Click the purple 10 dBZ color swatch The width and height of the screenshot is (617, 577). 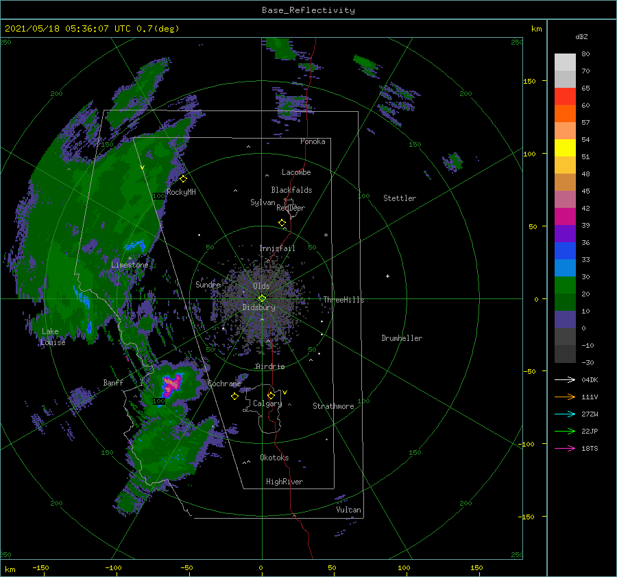click(565, 319)
